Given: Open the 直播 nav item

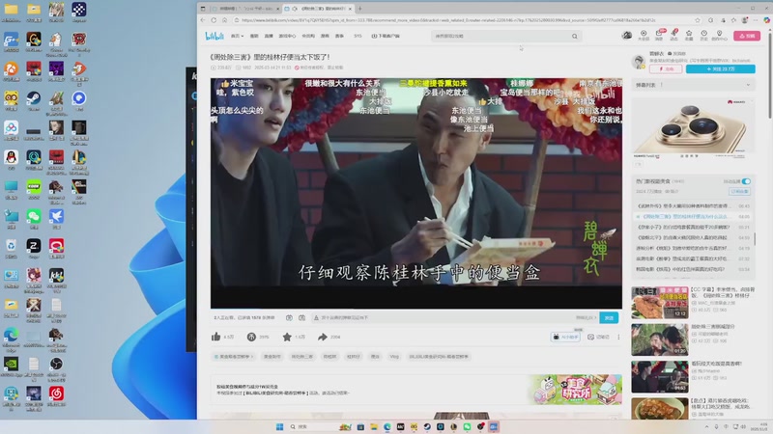Looking at the screenshot, I should tap(269, 36).
